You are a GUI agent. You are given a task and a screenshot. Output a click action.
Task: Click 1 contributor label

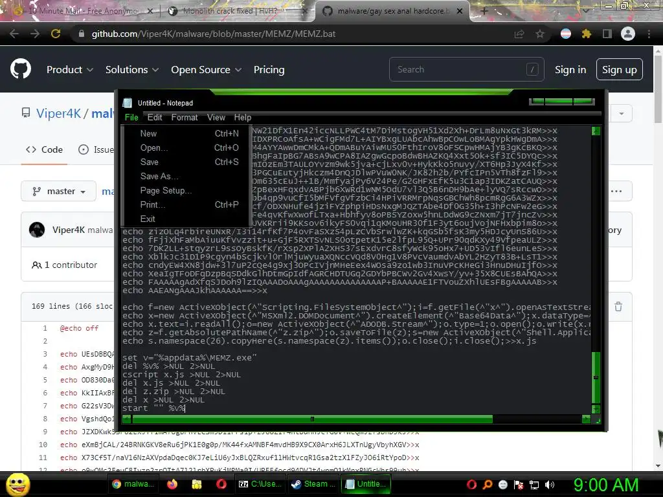65,265
